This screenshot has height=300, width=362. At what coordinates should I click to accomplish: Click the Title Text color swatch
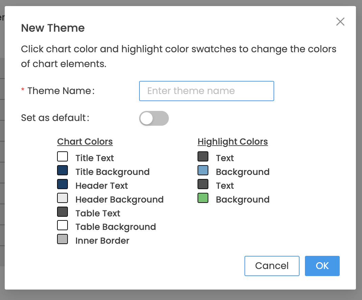click(x=62, y=157)
